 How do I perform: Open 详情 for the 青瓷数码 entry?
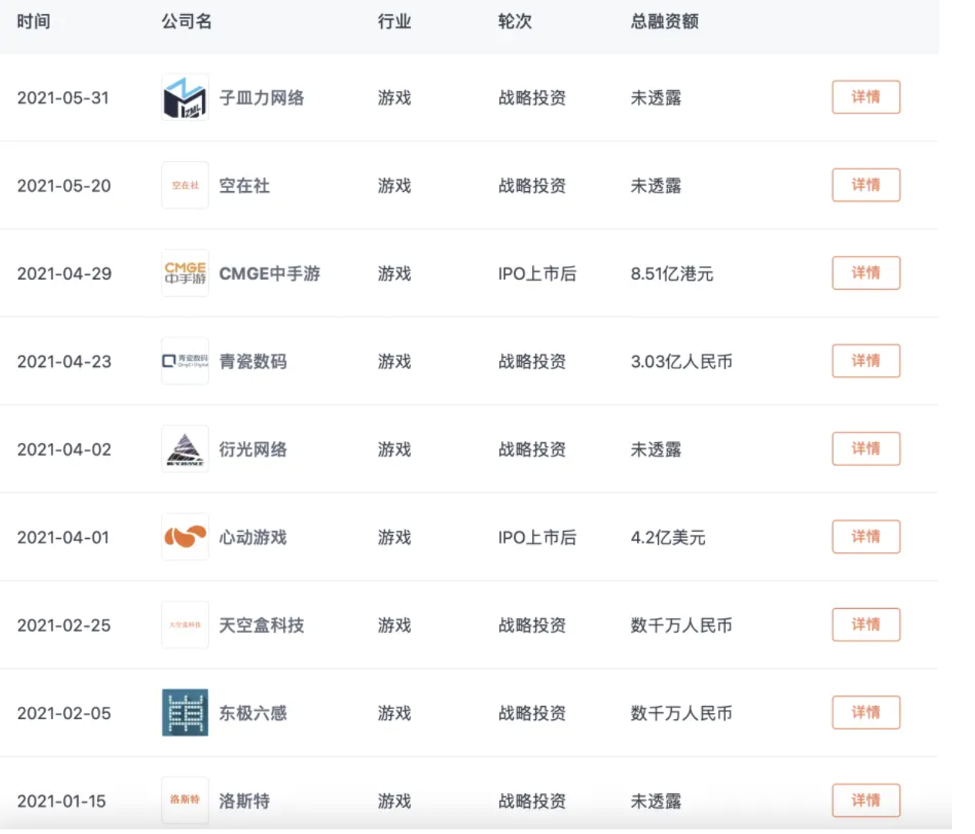[865, 361]
